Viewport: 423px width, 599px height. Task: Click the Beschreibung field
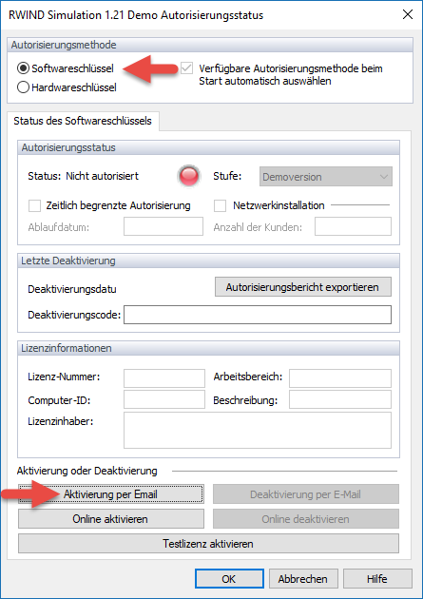(340, 399)
